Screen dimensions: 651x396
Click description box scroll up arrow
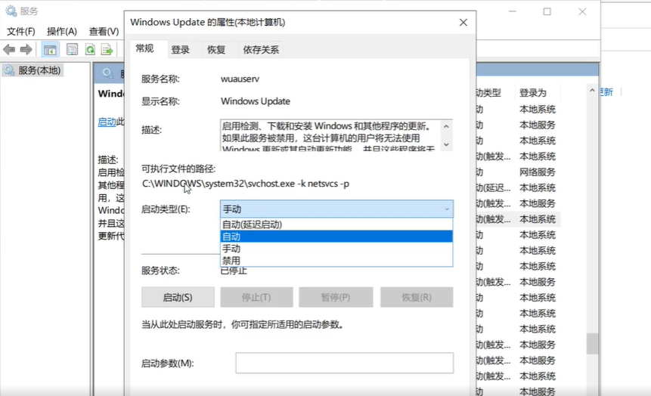pyautogui.click(x=446, y=125)
